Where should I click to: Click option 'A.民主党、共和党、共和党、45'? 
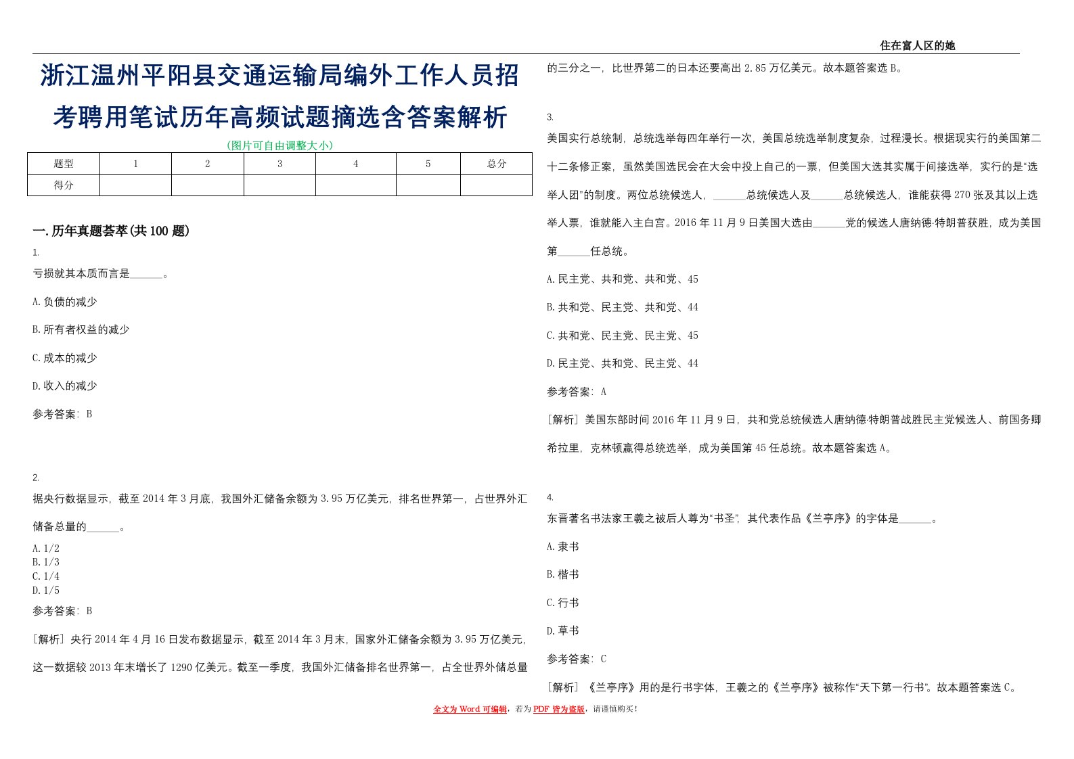623,279
